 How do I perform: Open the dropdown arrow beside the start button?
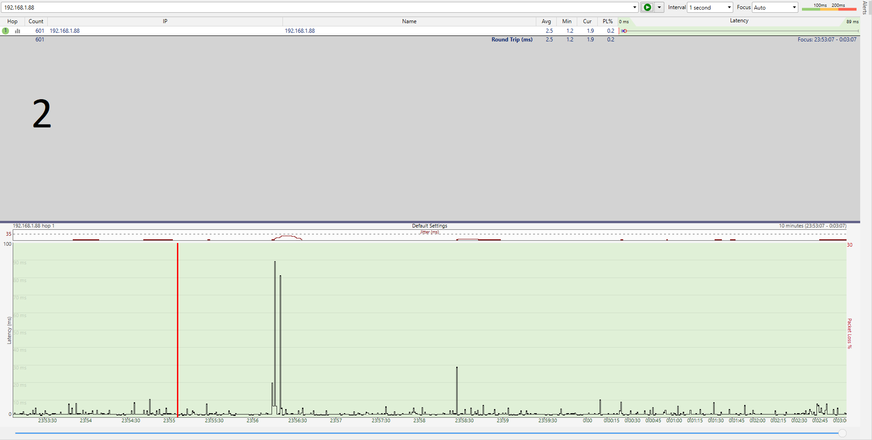point(659,7)
